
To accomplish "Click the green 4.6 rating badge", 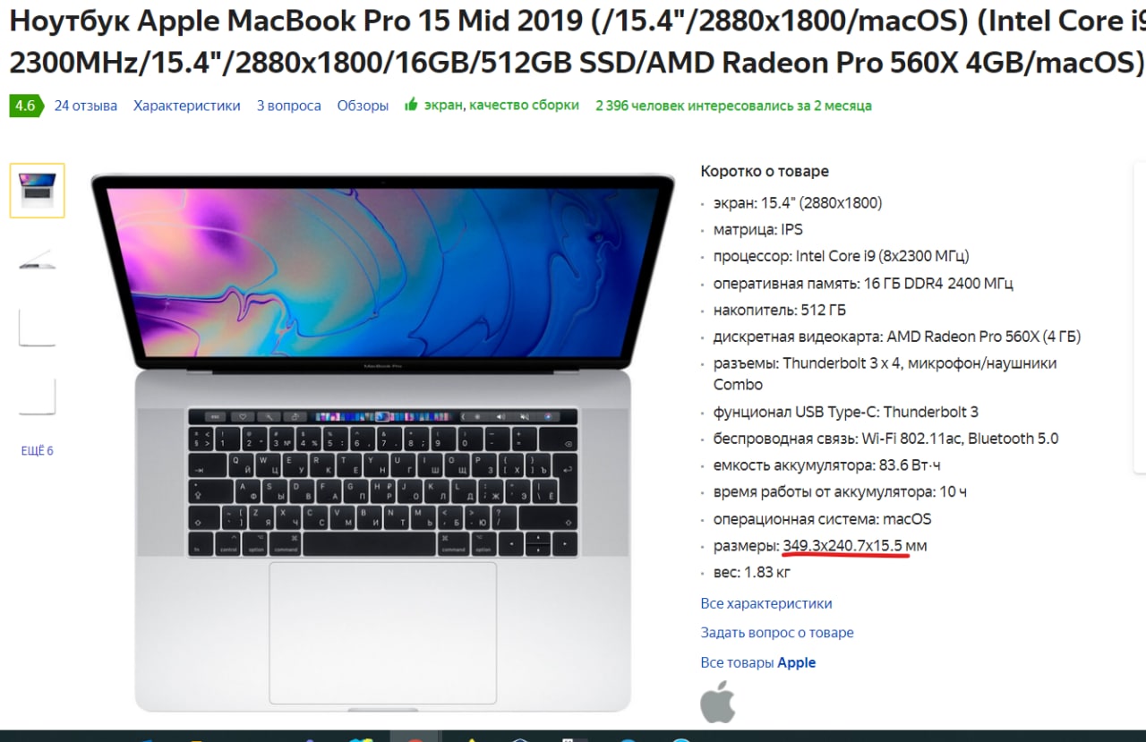I will 25,106.
